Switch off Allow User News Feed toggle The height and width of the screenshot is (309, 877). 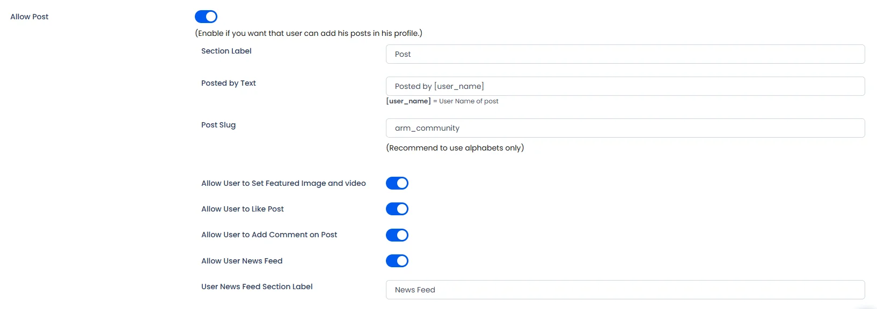[x=397, y=261]
